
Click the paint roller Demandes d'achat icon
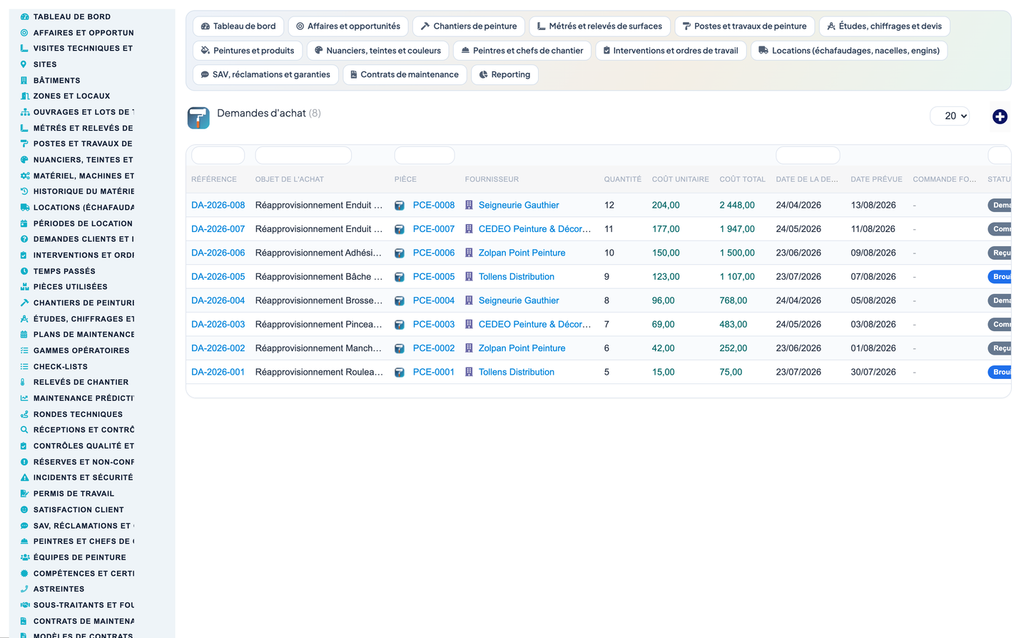click(x=198, y=118)
